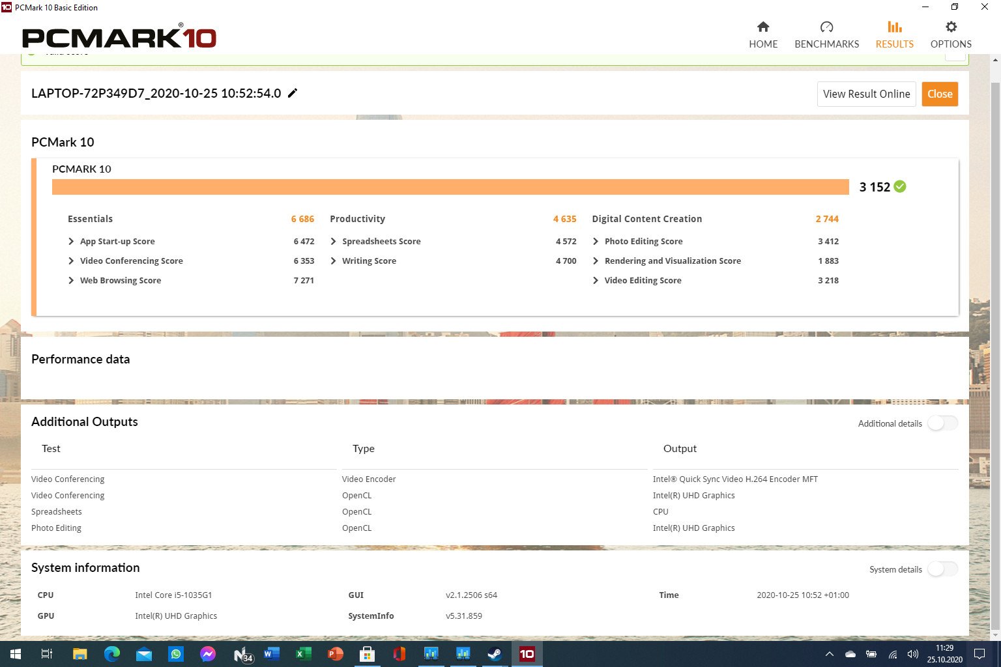Open File Explorer from the taskbar
The image size is (1001, 667).
80,654
